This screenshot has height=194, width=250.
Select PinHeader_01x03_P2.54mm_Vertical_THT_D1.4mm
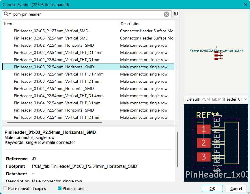pos(88,74)
